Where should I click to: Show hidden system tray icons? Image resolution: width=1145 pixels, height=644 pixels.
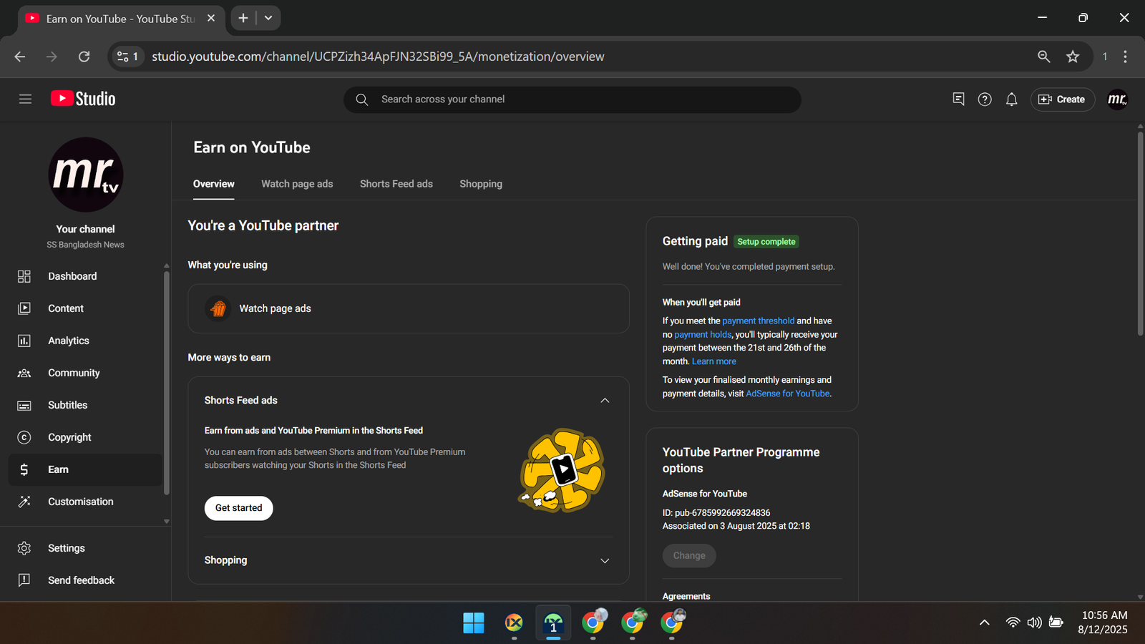985,623
